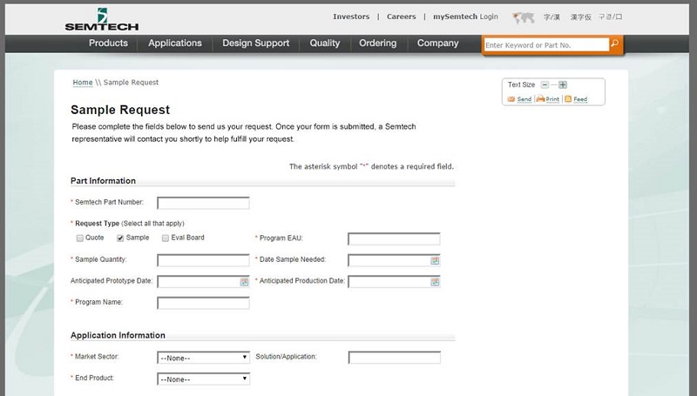
Task: Click the Investors link
Action: pyautogui.click(x=351, y=17)
